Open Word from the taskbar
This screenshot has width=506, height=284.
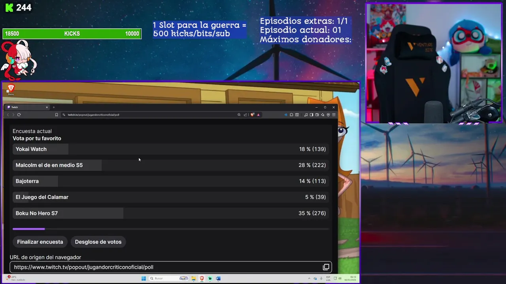(218, 278)
